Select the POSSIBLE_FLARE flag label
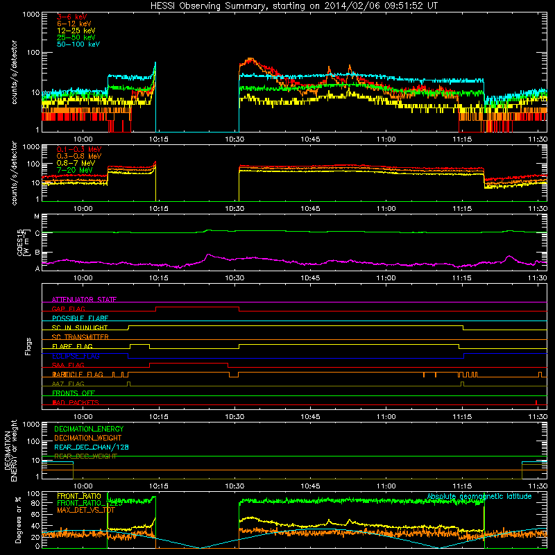Viewport: 555px width, 555px height. pyautogui.click(x=80, y=318)
